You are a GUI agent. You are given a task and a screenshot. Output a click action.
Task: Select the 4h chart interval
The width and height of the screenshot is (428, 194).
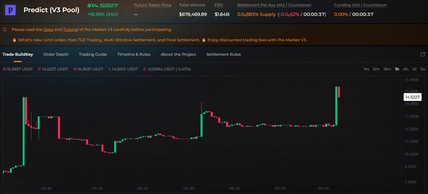pos(406,69)
